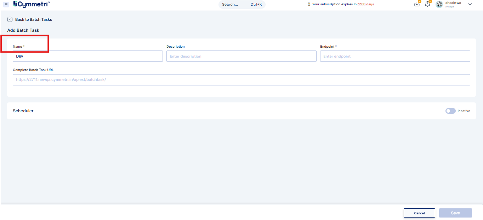Open the notifications bell
483x220 pixels.
click(x=427, y=4)
